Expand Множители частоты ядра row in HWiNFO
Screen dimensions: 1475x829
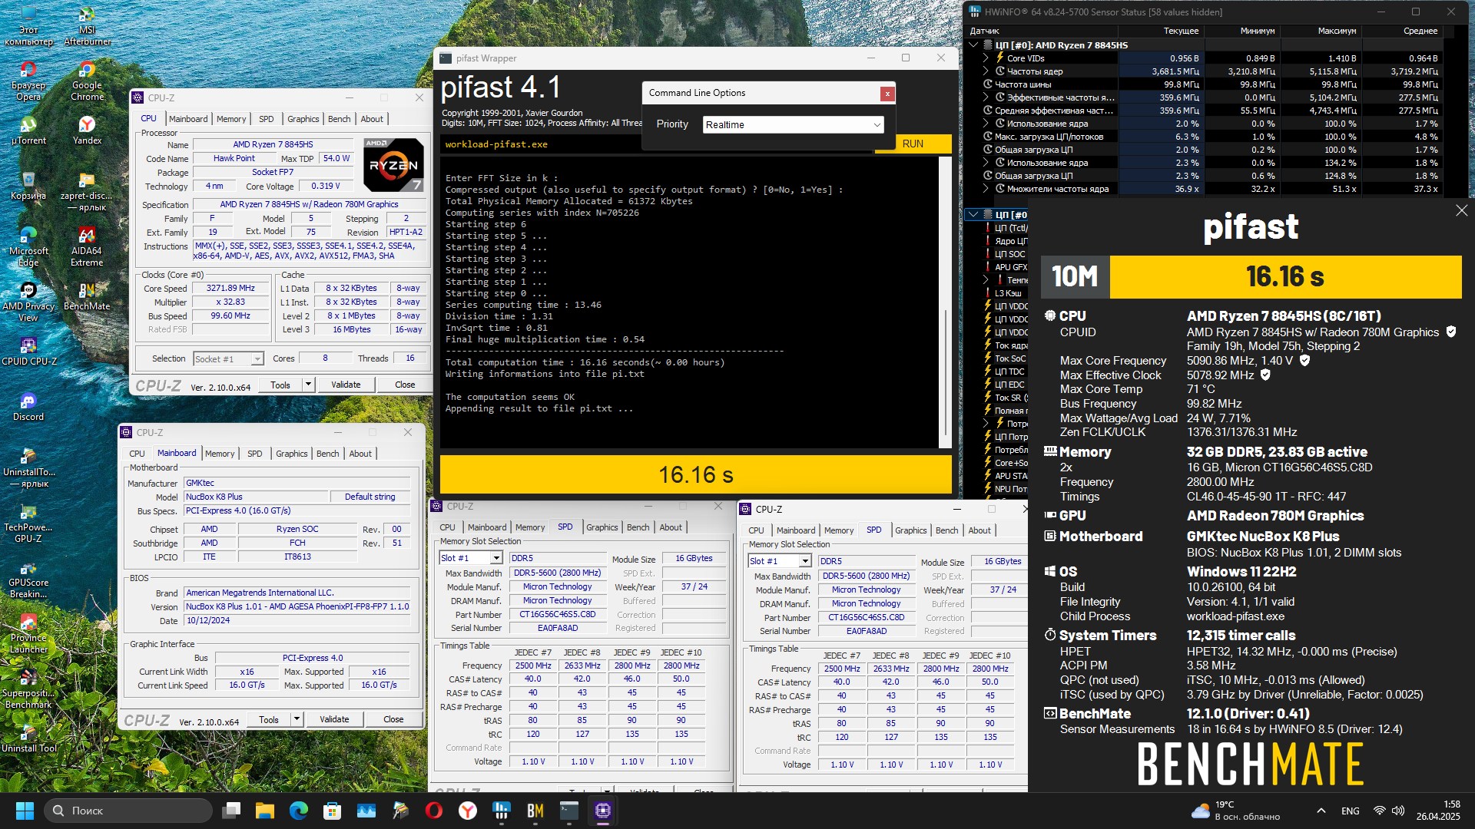986,189
